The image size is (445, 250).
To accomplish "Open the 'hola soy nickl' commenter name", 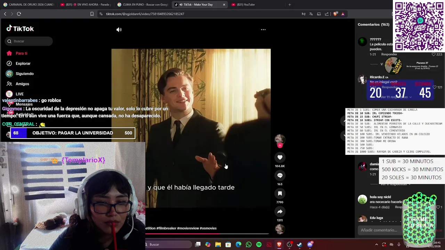I will point(380,197).
